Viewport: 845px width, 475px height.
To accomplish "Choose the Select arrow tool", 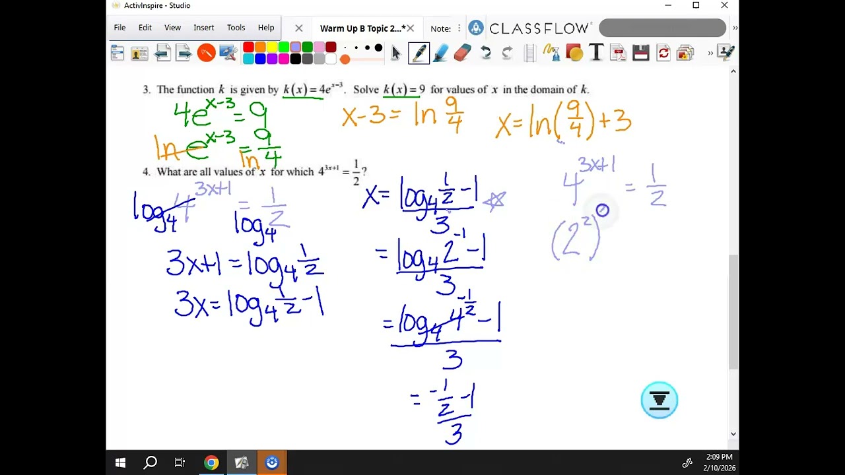I will pyautogui.click(x=396, y=53).
